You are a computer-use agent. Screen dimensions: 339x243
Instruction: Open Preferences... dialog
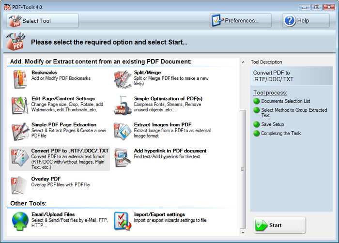[x=241, y=20]
